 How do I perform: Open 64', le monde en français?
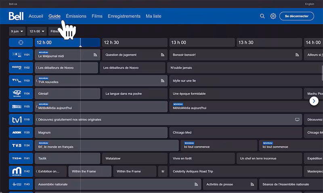click(x=107, y=146)
